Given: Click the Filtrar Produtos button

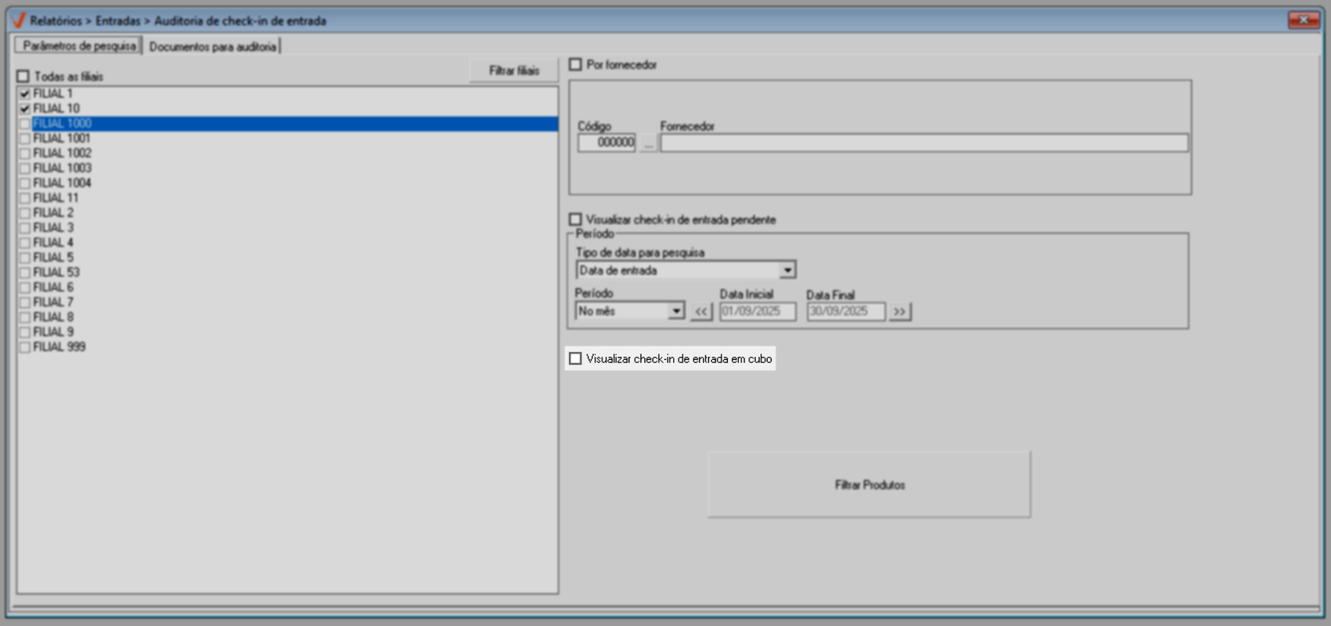Looking at the screenshot, I should click(x=869, y=485).
